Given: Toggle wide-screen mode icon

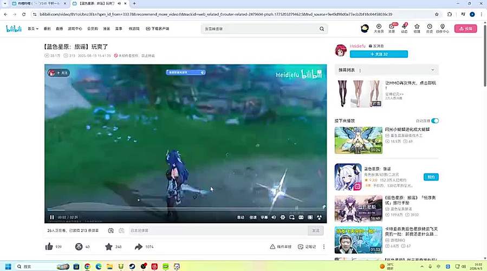Looking at the screenshot, I should pyautogui.click(x=301, y=217).
